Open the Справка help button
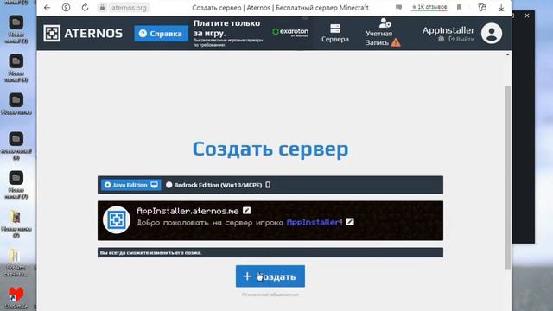 point(161,34)
